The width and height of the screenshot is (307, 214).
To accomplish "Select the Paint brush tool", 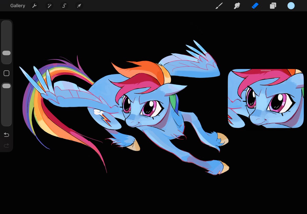I will pyautogui.click(x=219, y=6).
